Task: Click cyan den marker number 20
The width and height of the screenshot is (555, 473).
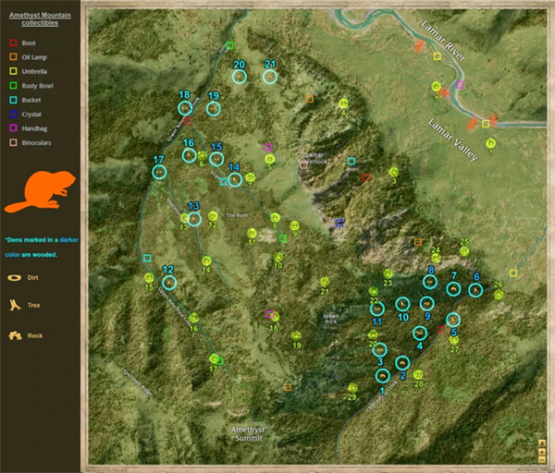Action: (240, 77)
